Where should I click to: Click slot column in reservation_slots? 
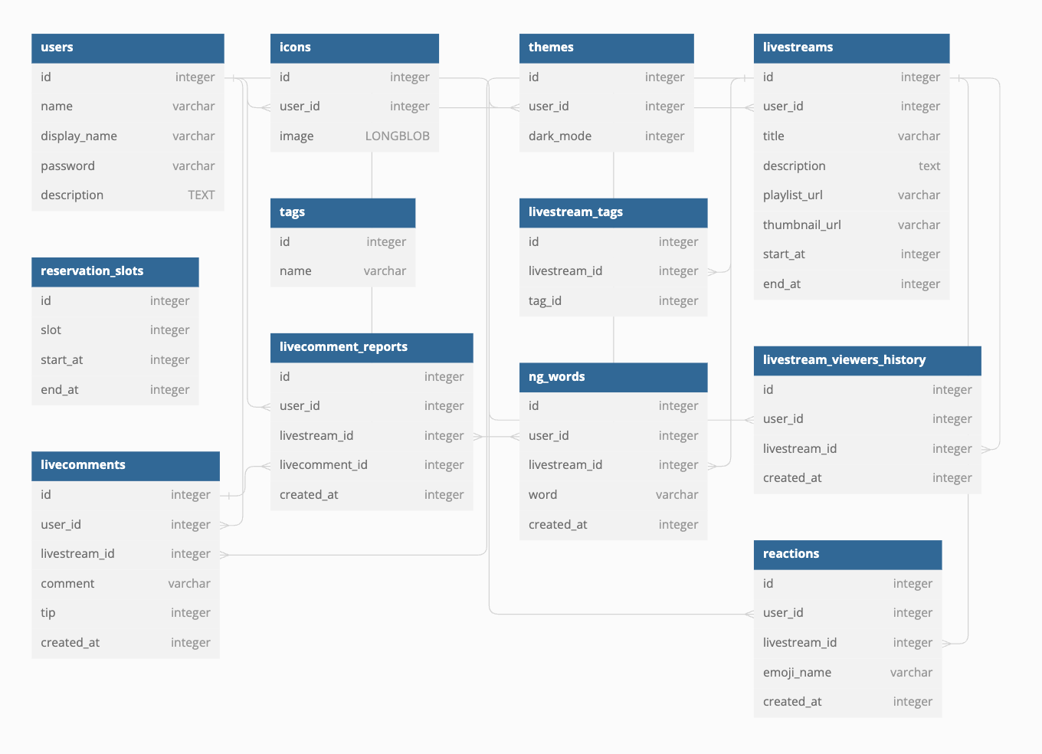click(115, 330)
